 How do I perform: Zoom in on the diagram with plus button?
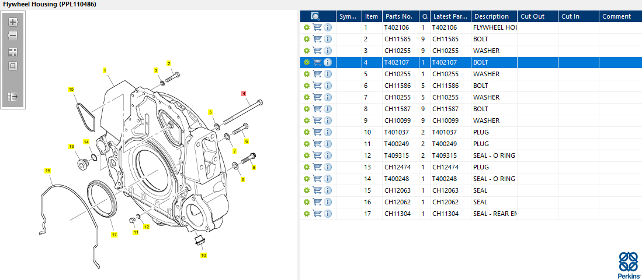click(x=13, y=23)
